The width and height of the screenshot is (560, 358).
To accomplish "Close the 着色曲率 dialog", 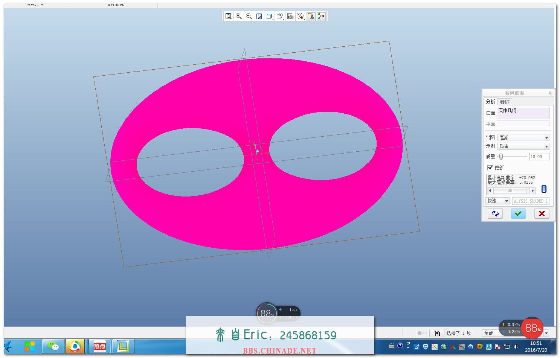I will pyautogui.click(x=550, y=93).
